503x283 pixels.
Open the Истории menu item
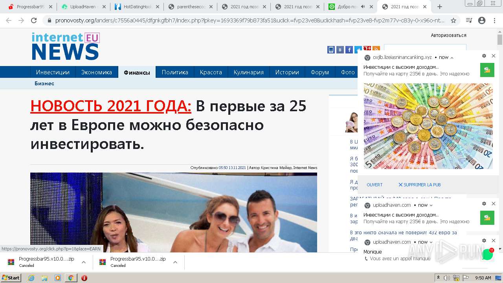tap(287, 72)
